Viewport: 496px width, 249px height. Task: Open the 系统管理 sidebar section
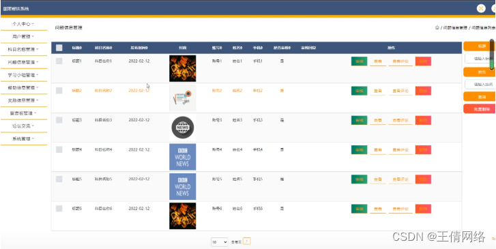[23, 138]
